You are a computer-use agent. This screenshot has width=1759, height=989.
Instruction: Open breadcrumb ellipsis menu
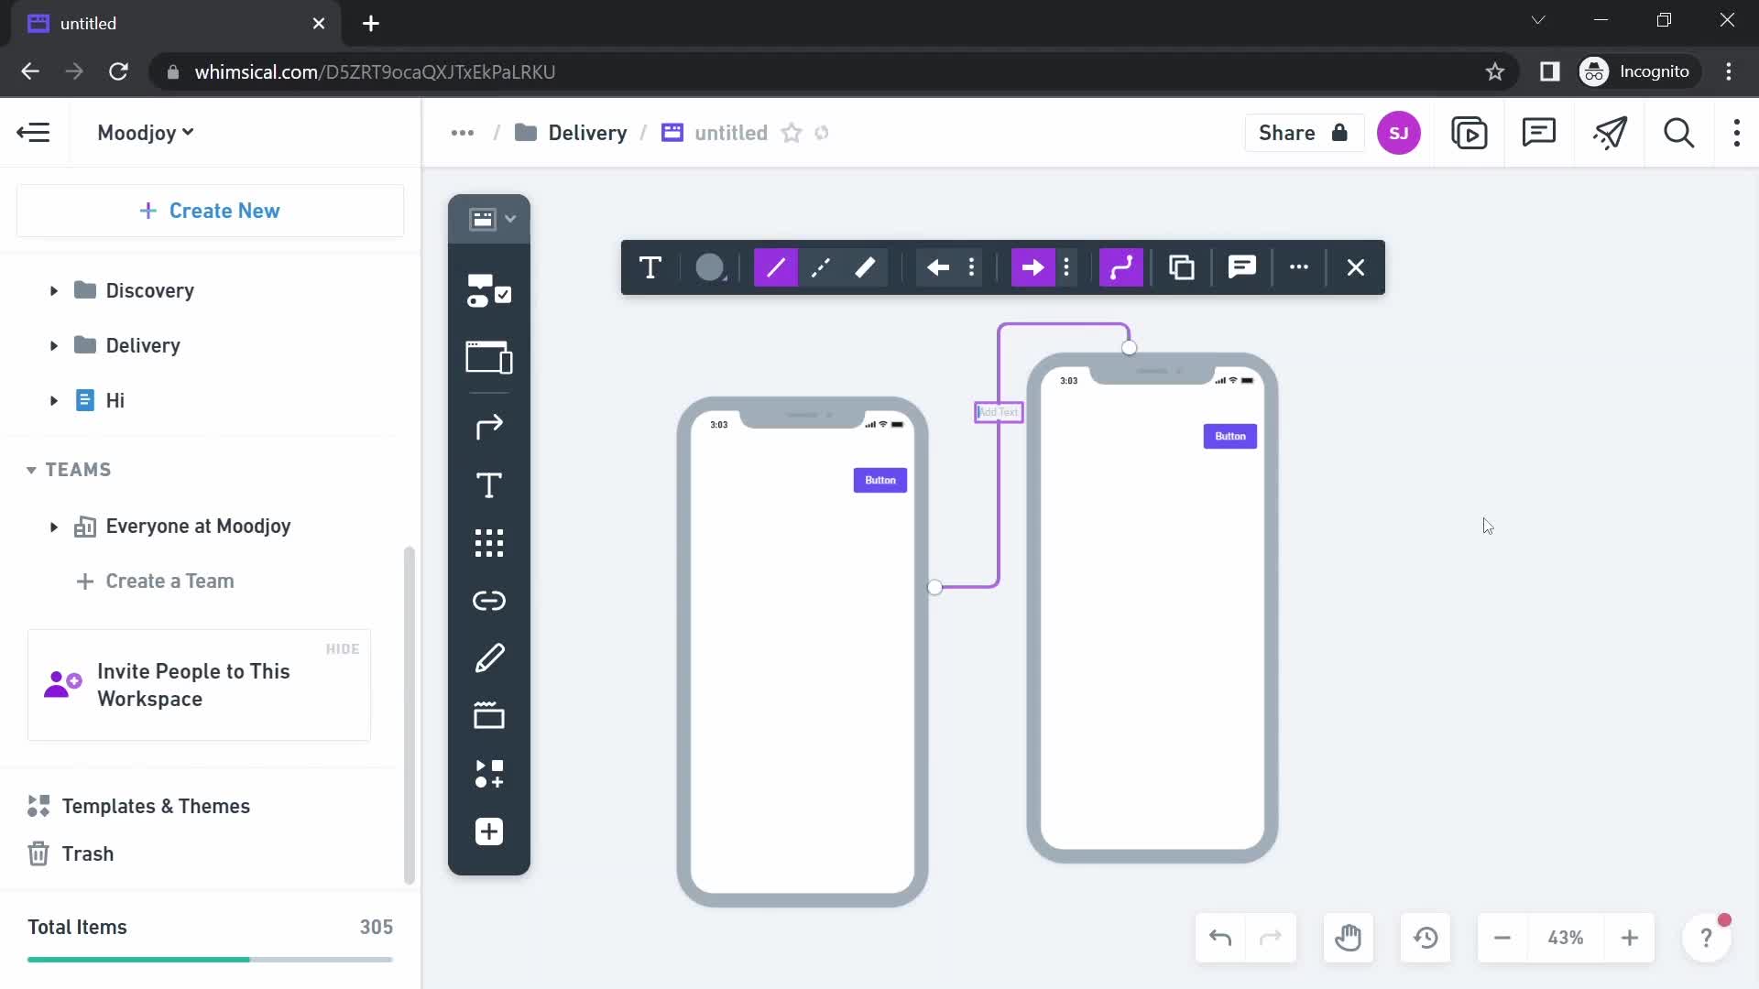[x=463, y=133]
